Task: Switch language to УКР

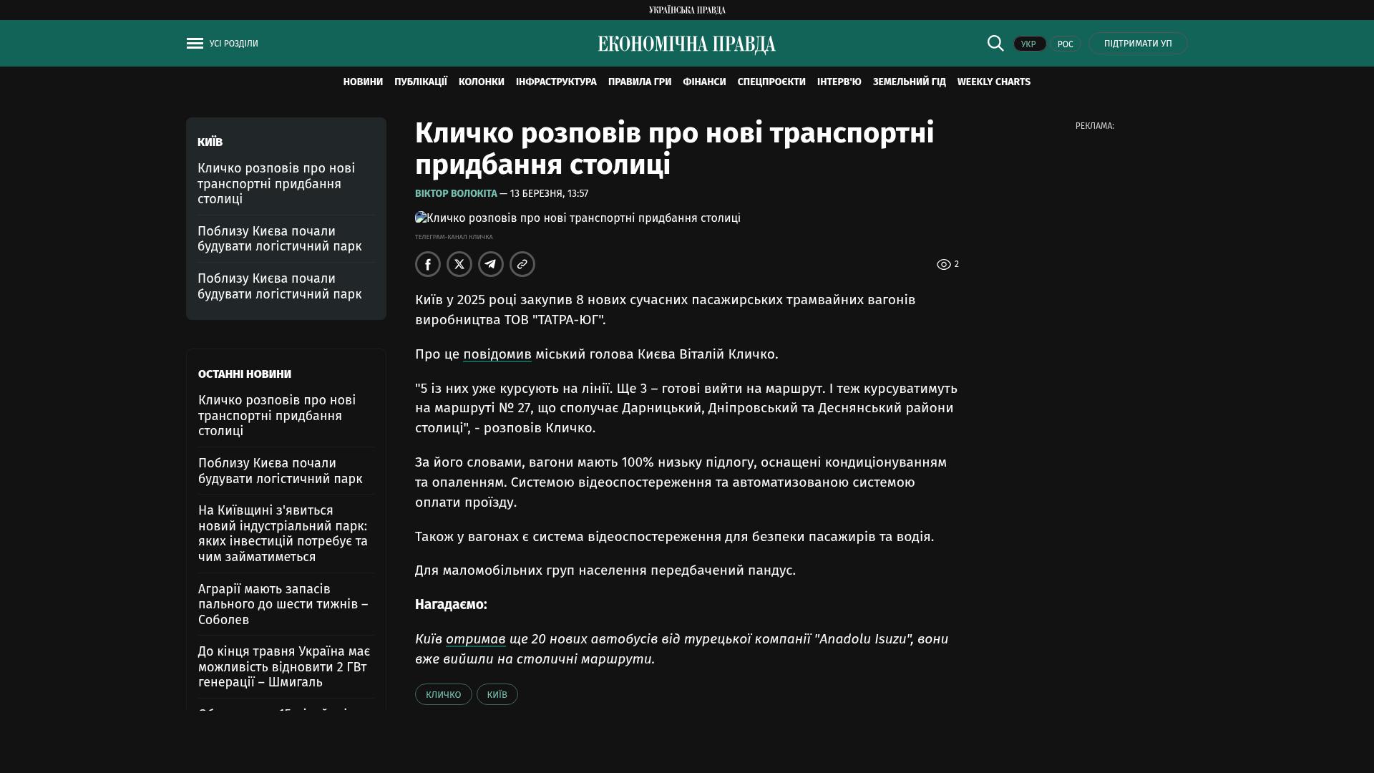Action: [1029, 44]
